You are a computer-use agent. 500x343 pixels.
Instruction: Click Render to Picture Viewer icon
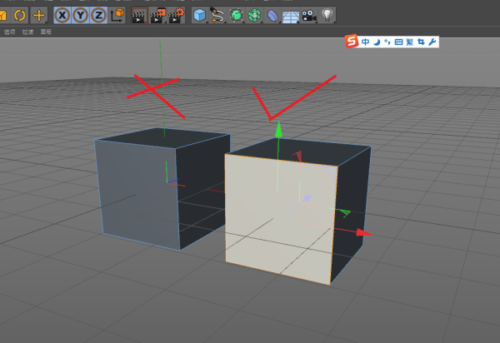pos(157,15)
